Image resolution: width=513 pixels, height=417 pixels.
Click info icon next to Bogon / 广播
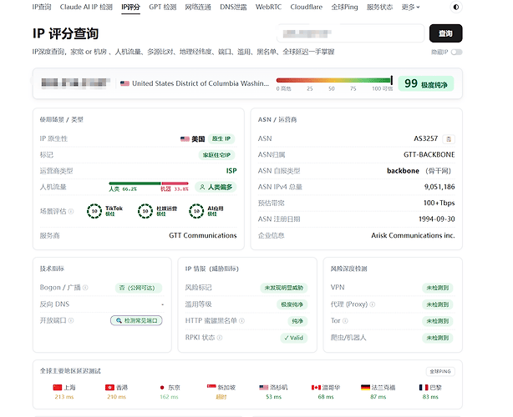[85, 288]
